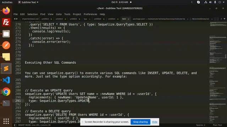Switch to the importantdocs.txt tab
227x127 pixels.
coord(30,19)
